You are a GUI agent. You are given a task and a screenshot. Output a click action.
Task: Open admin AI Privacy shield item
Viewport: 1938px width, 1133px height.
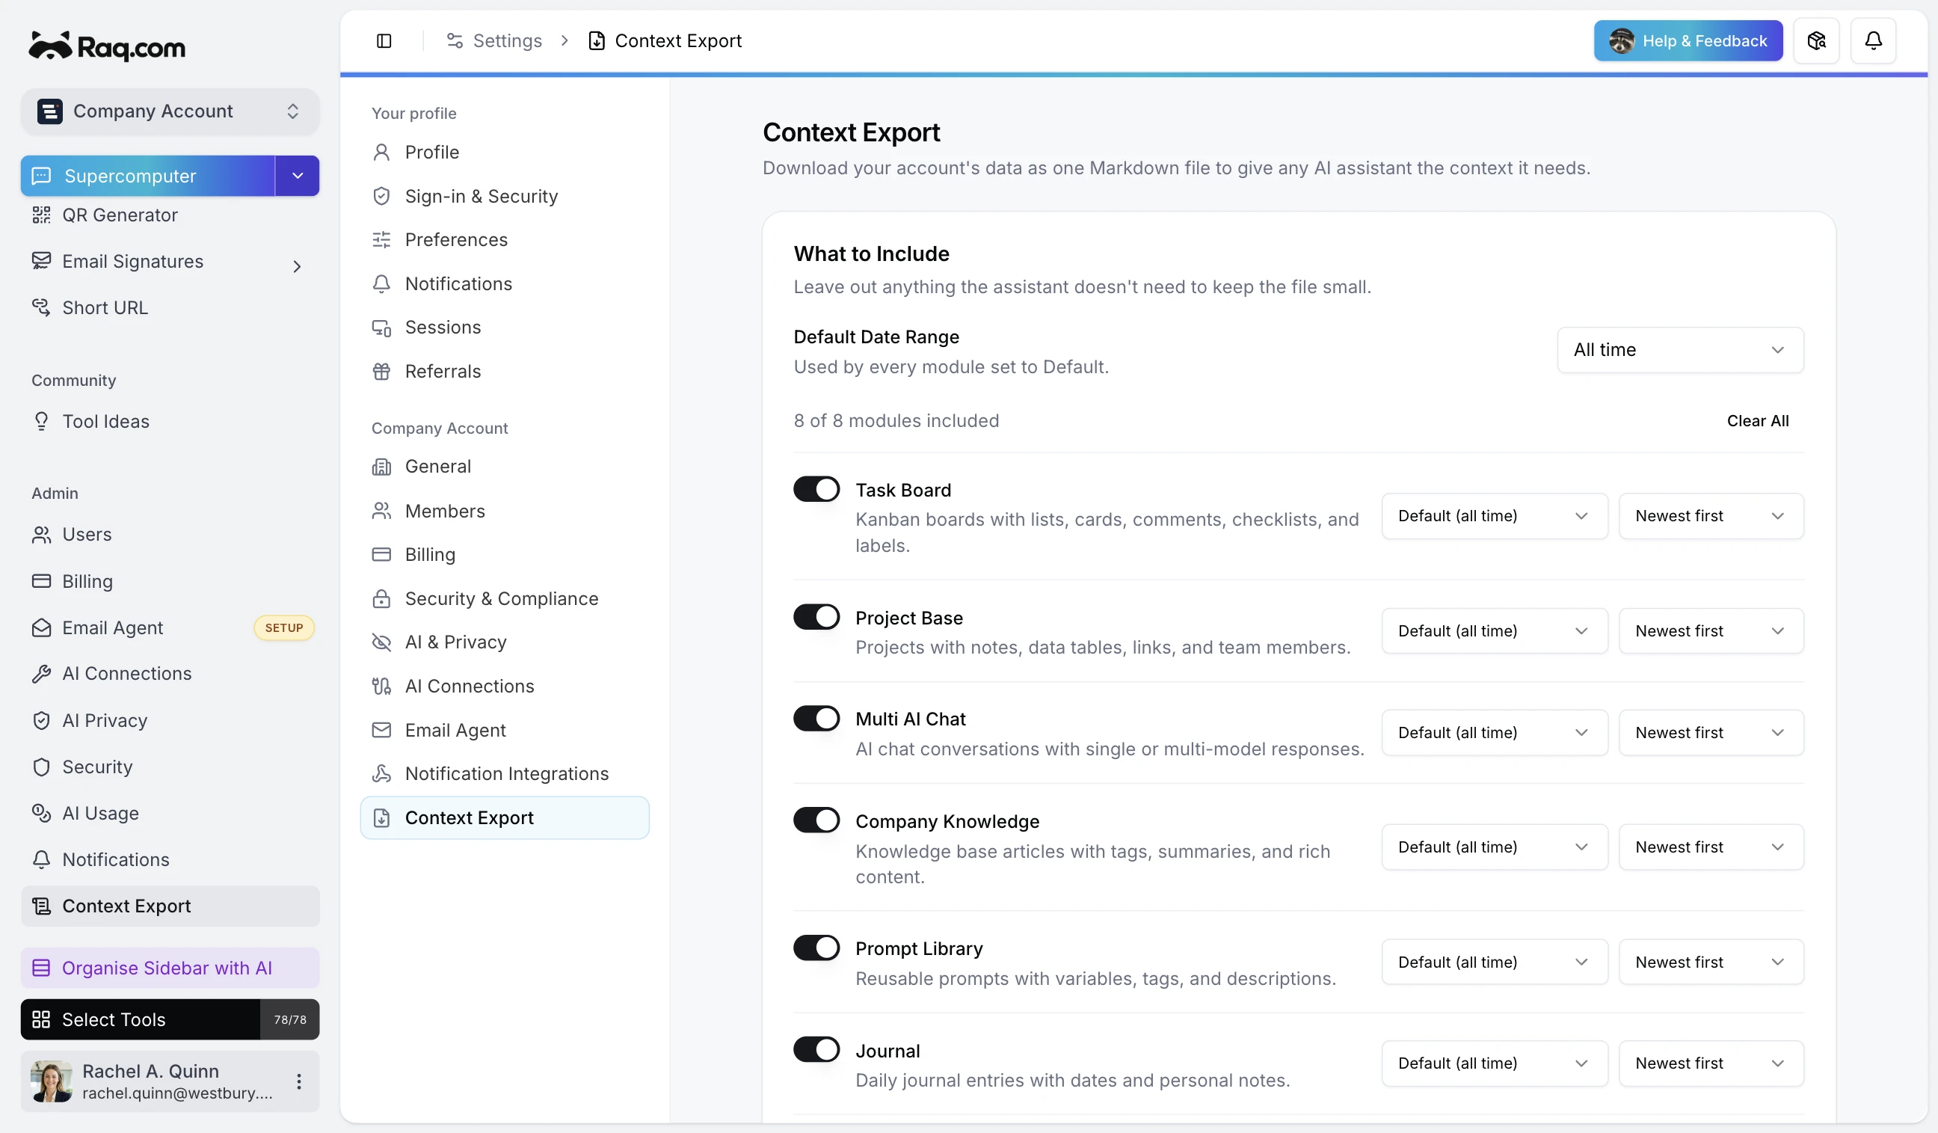(169, 721)
